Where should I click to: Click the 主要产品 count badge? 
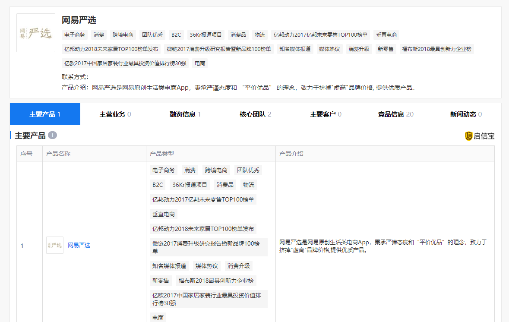pos(52,136)
